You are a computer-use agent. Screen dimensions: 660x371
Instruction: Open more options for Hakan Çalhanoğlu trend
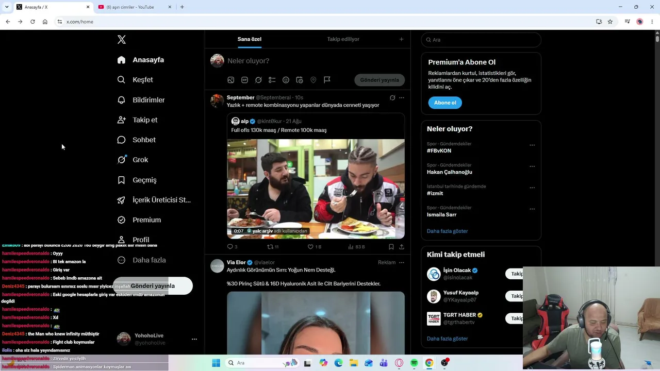(532, 166)
